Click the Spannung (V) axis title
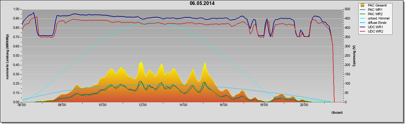The image size is (405, 124). [x=354, y=56]
